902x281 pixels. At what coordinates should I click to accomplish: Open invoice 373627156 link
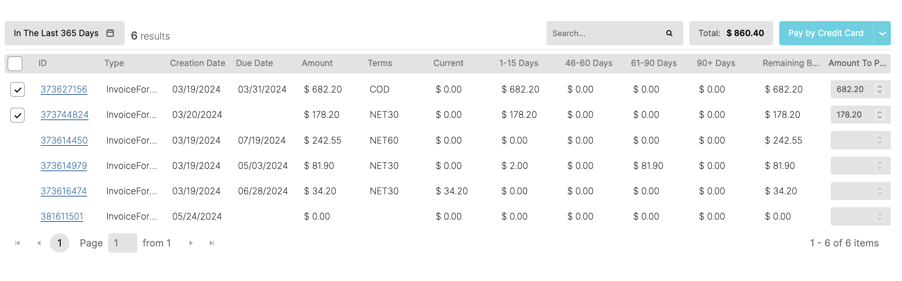pos(64,89)
